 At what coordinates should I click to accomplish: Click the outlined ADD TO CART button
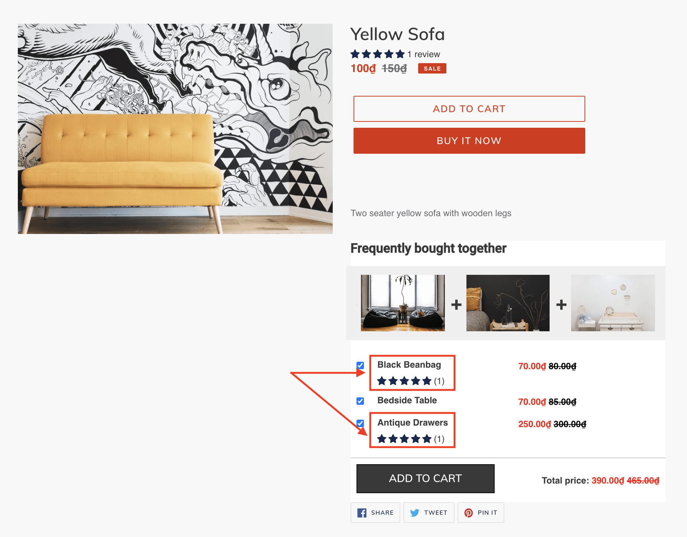tap(469, 109)
